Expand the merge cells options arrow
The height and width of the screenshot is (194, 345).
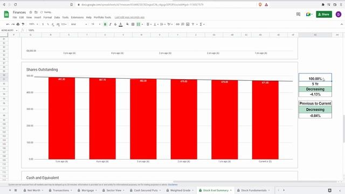(x=142, y=24)
